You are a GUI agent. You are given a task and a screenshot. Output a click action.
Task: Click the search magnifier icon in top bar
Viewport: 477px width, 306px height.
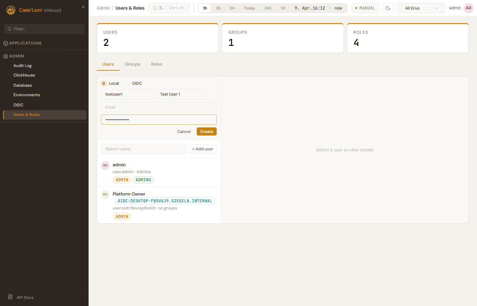pyautogui.click(x=155, y=8)
